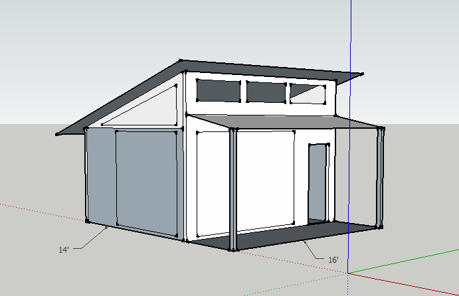Select the large front wall panel
The height and width of the screenshot is (296, 459).
click(x=245, y=183)
